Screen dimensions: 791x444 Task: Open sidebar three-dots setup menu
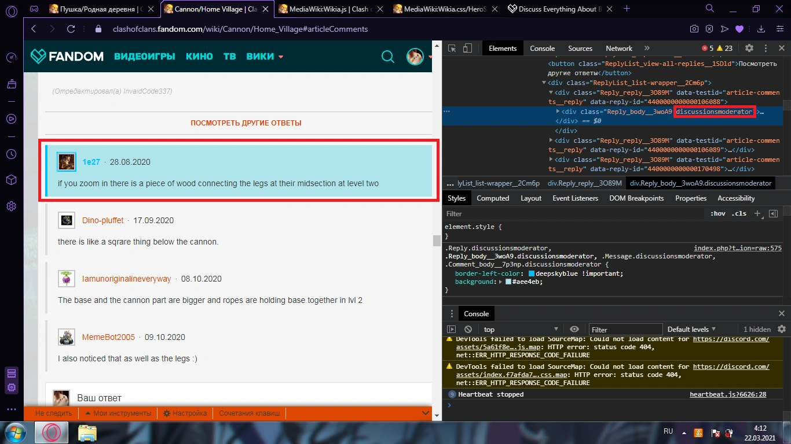click(x=11, y=409)
